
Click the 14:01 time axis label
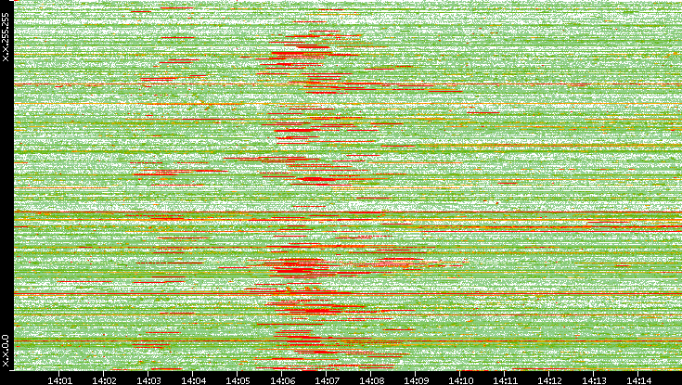59,380
